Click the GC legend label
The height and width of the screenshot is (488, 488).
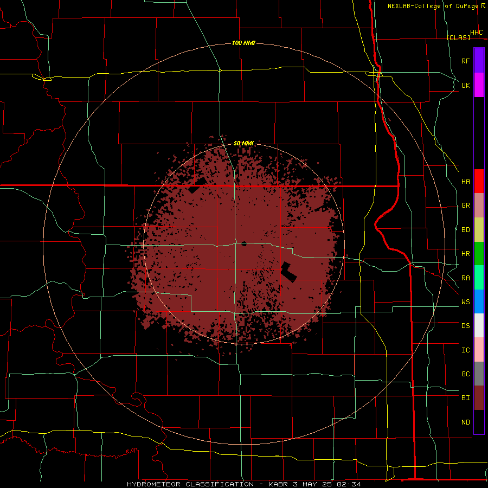tap(466, 374)
